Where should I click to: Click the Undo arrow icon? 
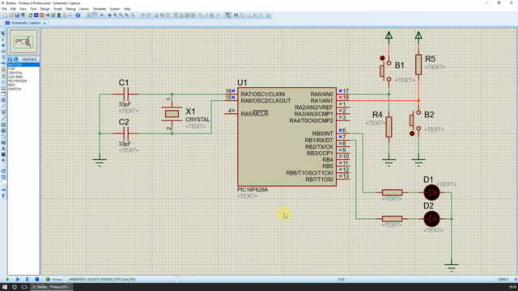tap(142, 15)
